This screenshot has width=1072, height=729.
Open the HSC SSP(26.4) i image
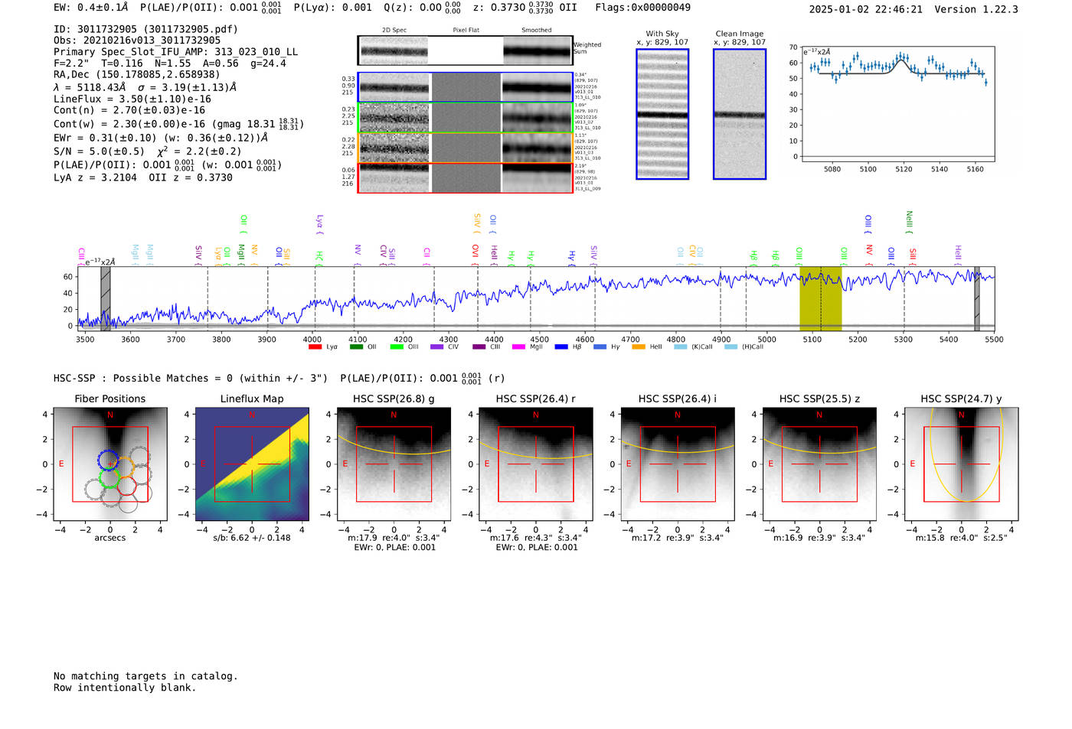click(678, 464)
